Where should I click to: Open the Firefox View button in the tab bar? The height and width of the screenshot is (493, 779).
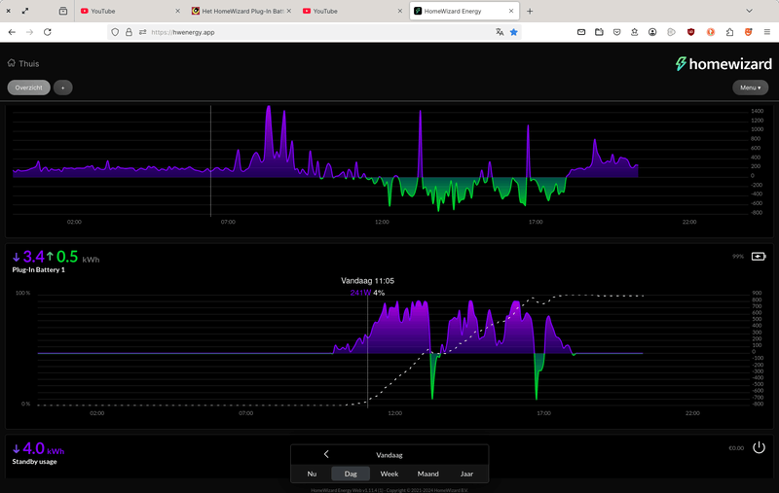(63, 11)
